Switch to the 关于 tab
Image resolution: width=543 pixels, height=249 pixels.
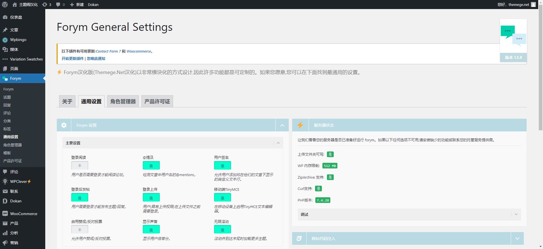67,101
